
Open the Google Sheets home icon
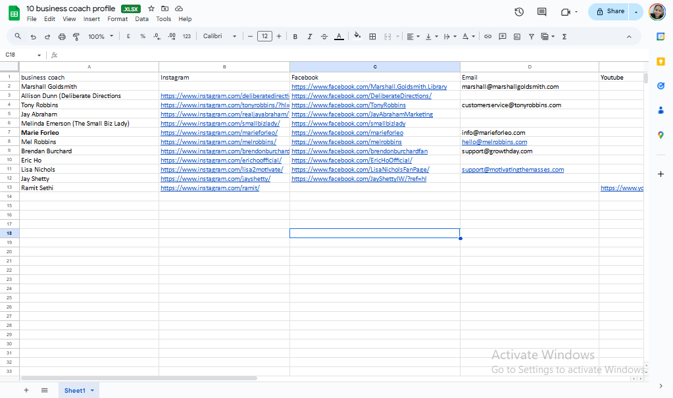[14, 13]
